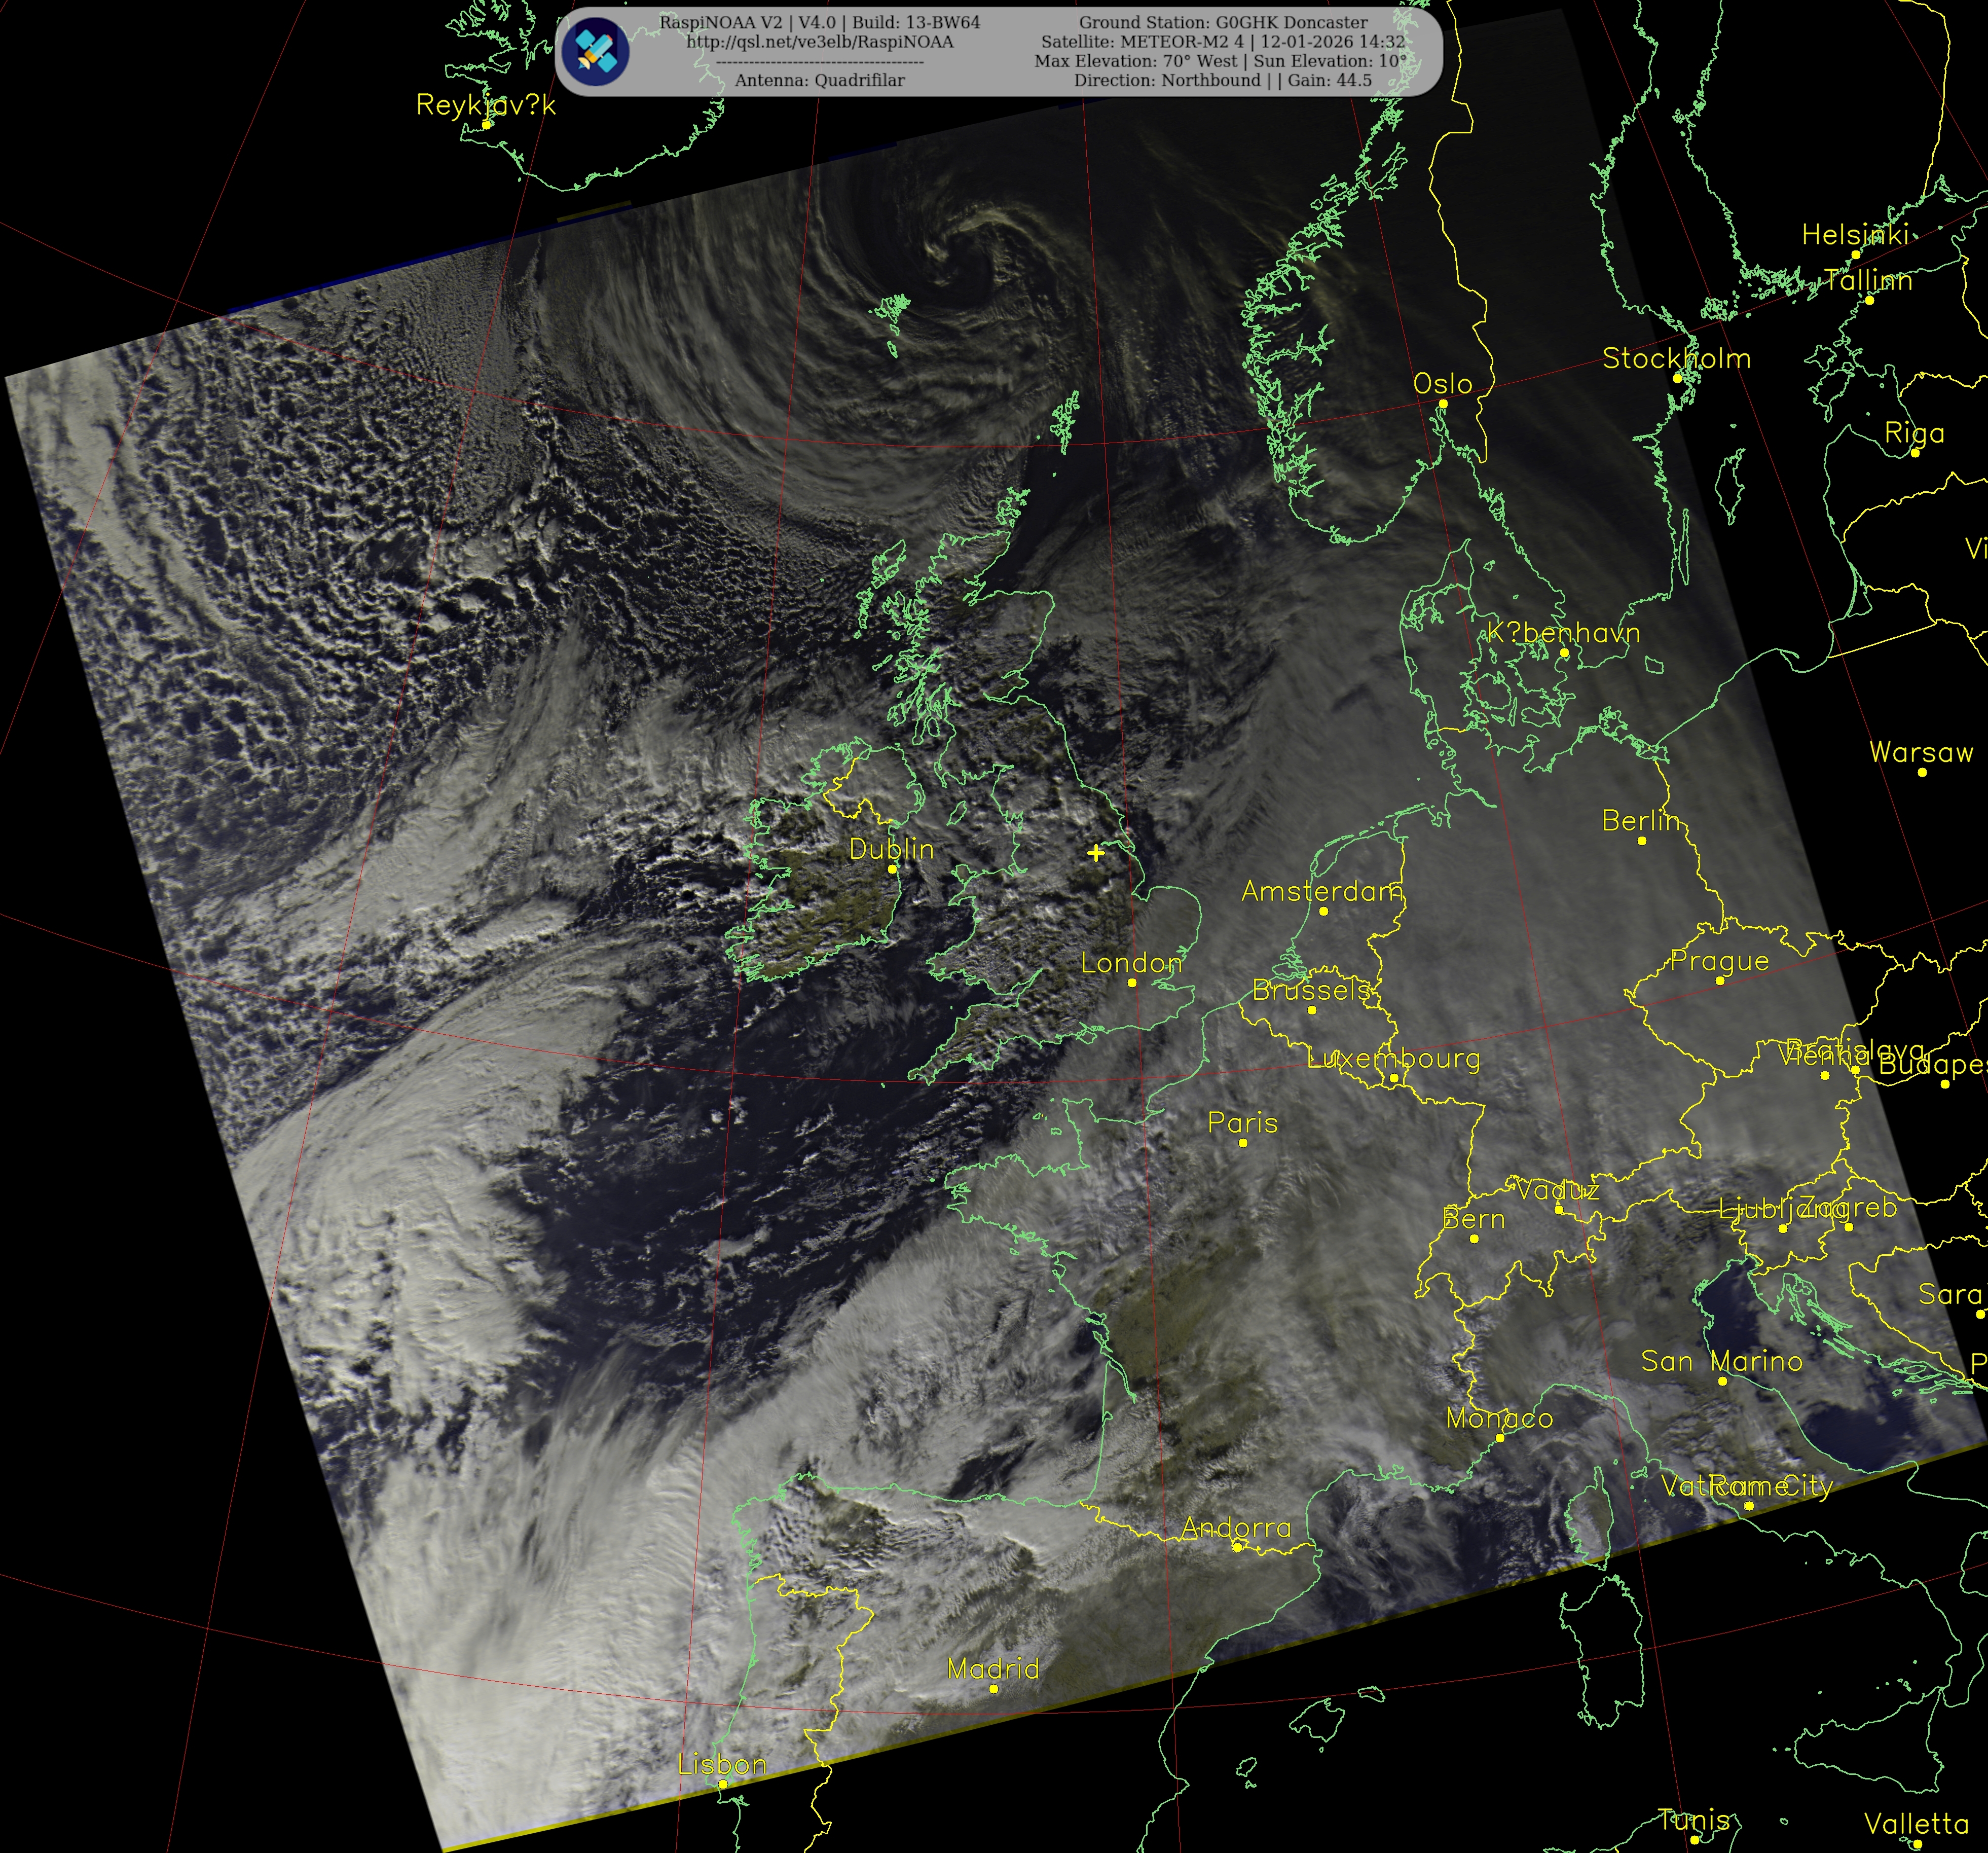This screenshot has width=1988, height=1853.
Task: Click the London city marker dot
Action: click(x=1132, y=983)
